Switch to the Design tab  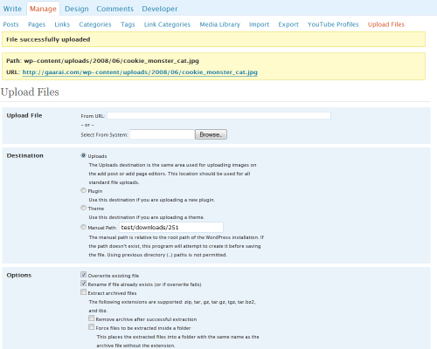point(77,9)
